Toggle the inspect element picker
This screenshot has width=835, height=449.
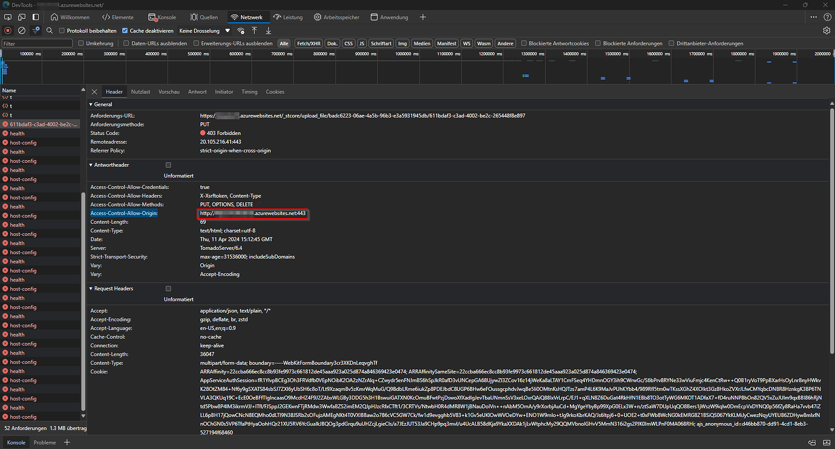pyautogui.click(x=8, y=17)
